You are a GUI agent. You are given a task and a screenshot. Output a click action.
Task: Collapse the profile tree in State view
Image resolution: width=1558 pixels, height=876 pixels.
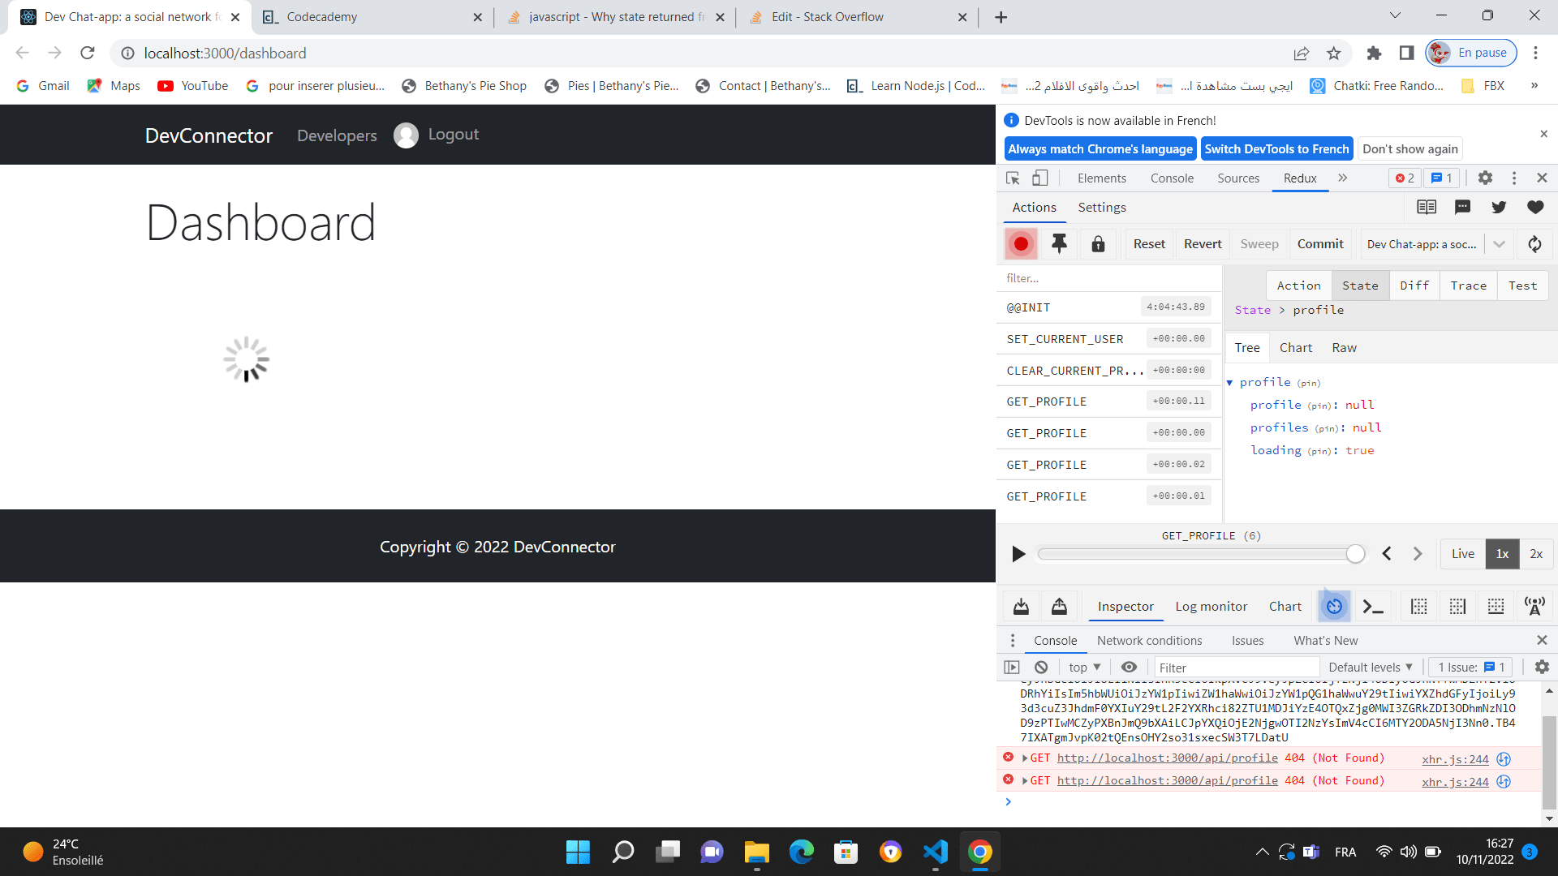[1230, 382]
